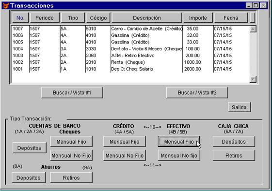Click Depósitos under Cuentas de Banco

coord(29,148)
